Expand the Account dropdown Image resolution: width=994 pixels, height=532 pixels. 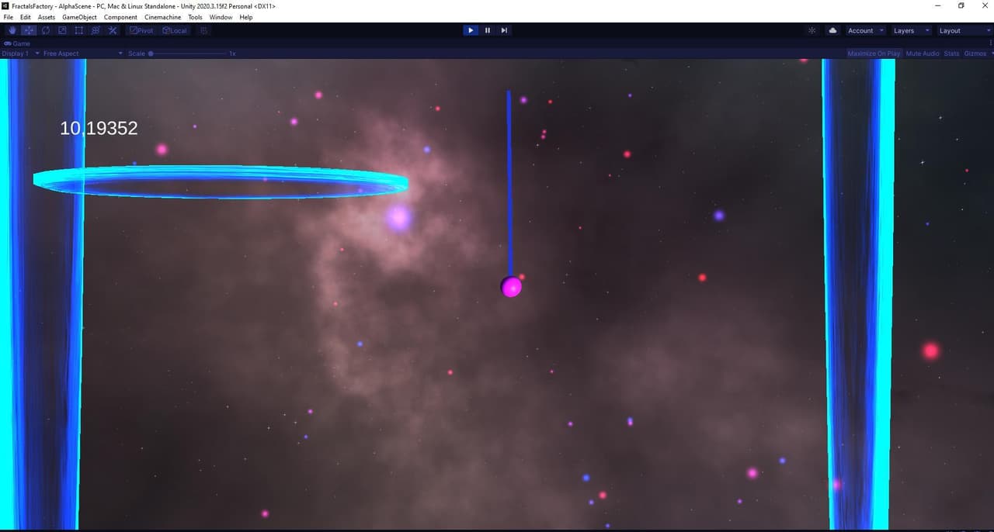point(865,30)
